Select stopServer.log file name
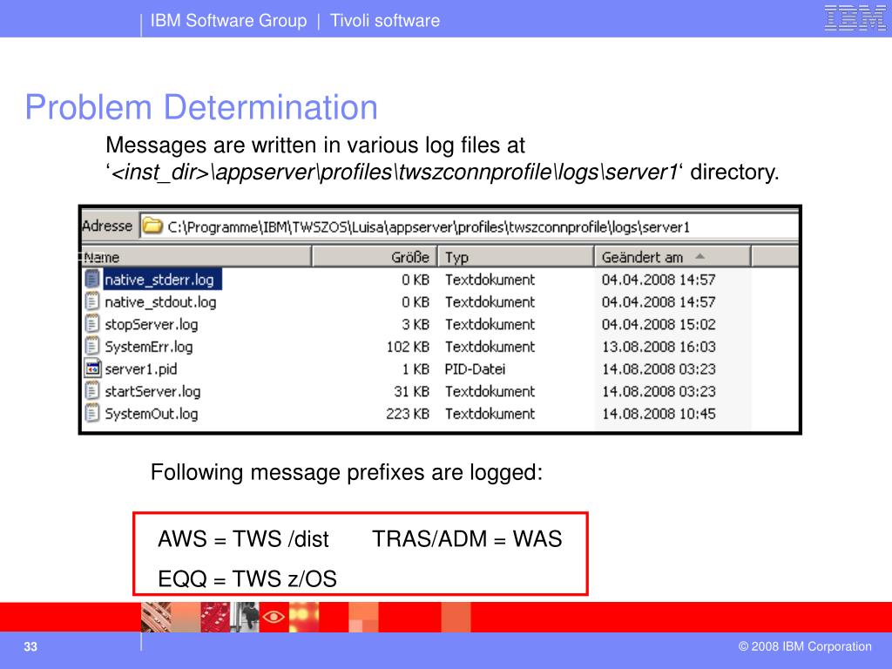The image size is (892, 669). click(x=152, y=324)
